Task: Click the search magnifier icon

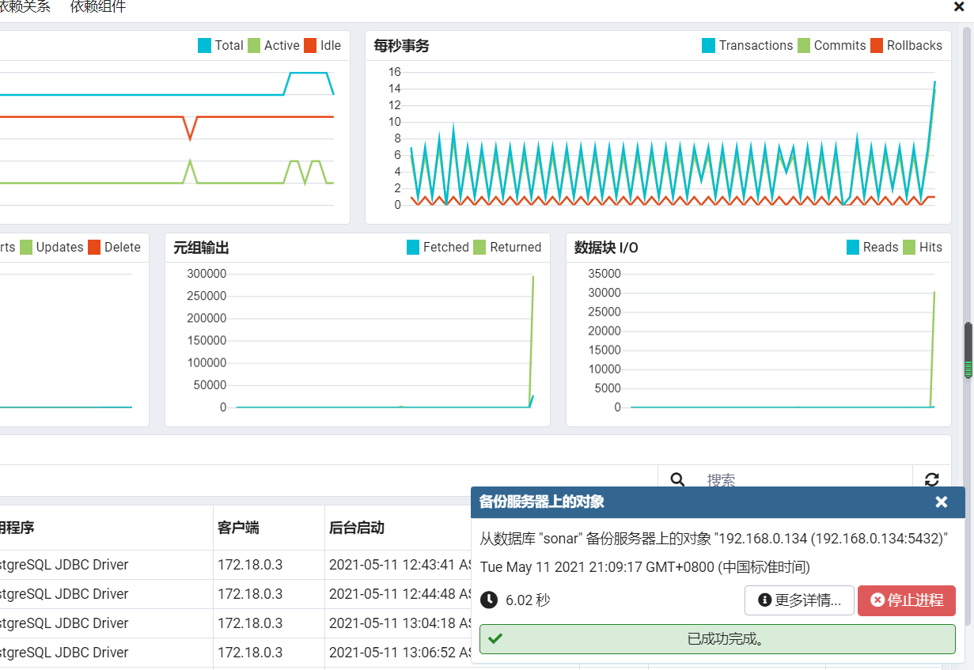Action: 677,479
